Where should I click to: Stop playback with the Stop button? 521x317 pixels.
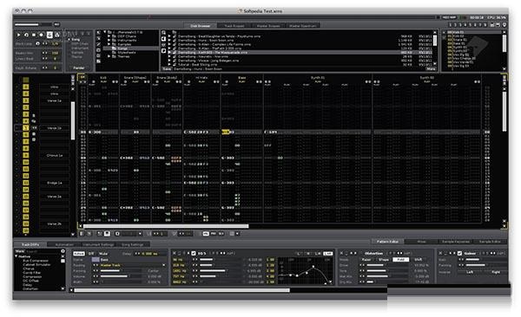(34, 35)
